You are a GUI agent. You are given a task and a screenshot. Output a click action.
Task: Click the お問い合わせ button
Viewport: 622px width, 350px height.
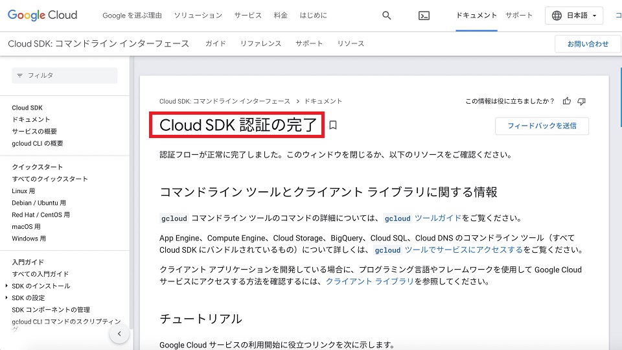pyautogui.click(x=588, y=44)
